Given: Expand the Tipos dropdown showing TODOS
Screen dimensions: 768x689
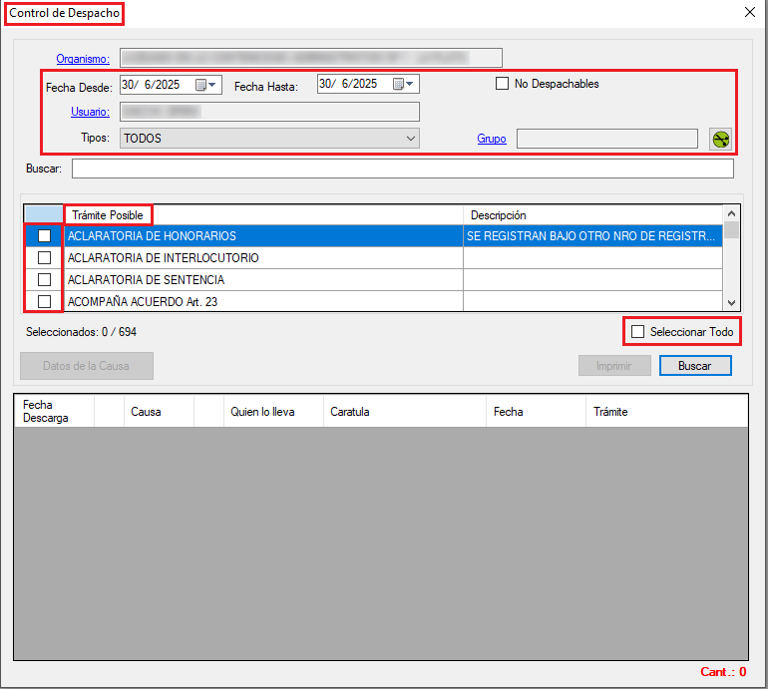Looking at the screenshot, I should click(x=269, y=139).
